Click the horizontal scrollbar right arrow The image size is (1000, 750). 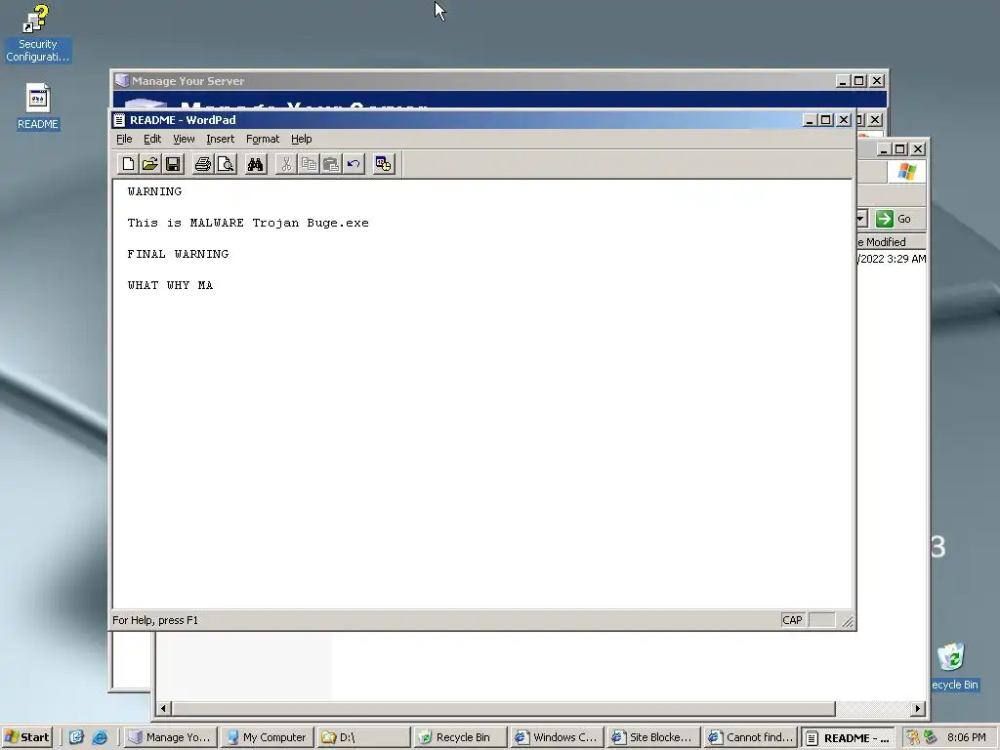point(918,709)
